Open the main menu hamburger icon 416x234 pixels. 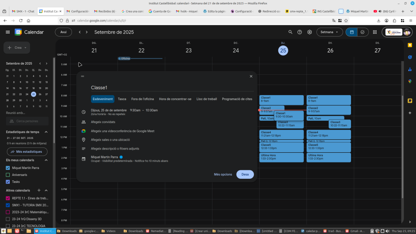pyautogui.click(x=8, y=32)
